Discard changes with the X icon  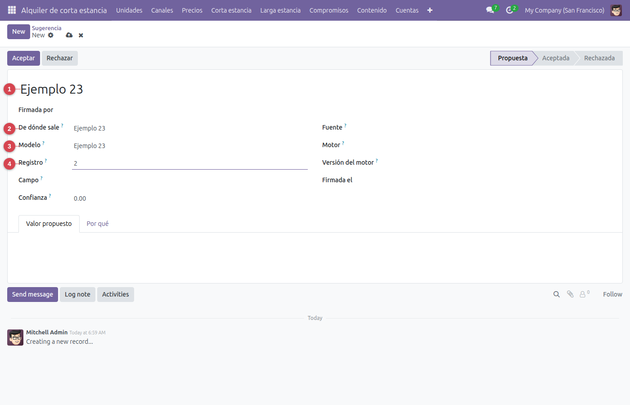pyautogui.click(x=81, y=35)
